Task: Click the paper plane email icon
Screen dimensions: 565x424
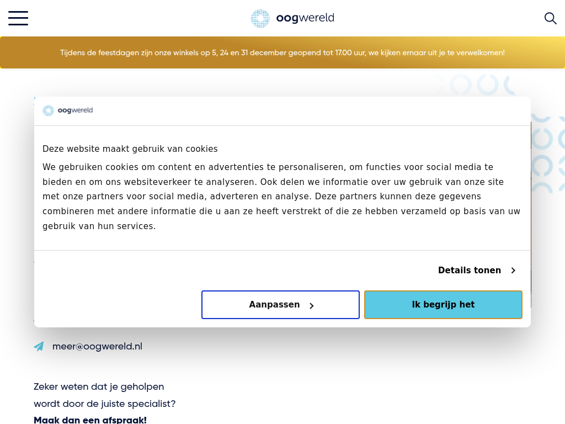Action: coord(39,347)
